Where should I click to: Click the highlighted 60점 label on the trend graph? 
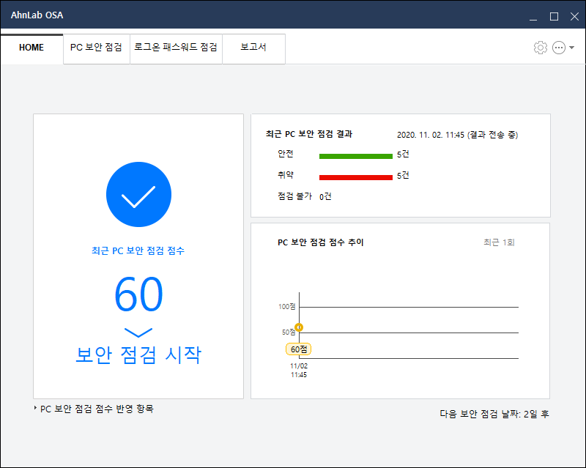pos(299,349)
